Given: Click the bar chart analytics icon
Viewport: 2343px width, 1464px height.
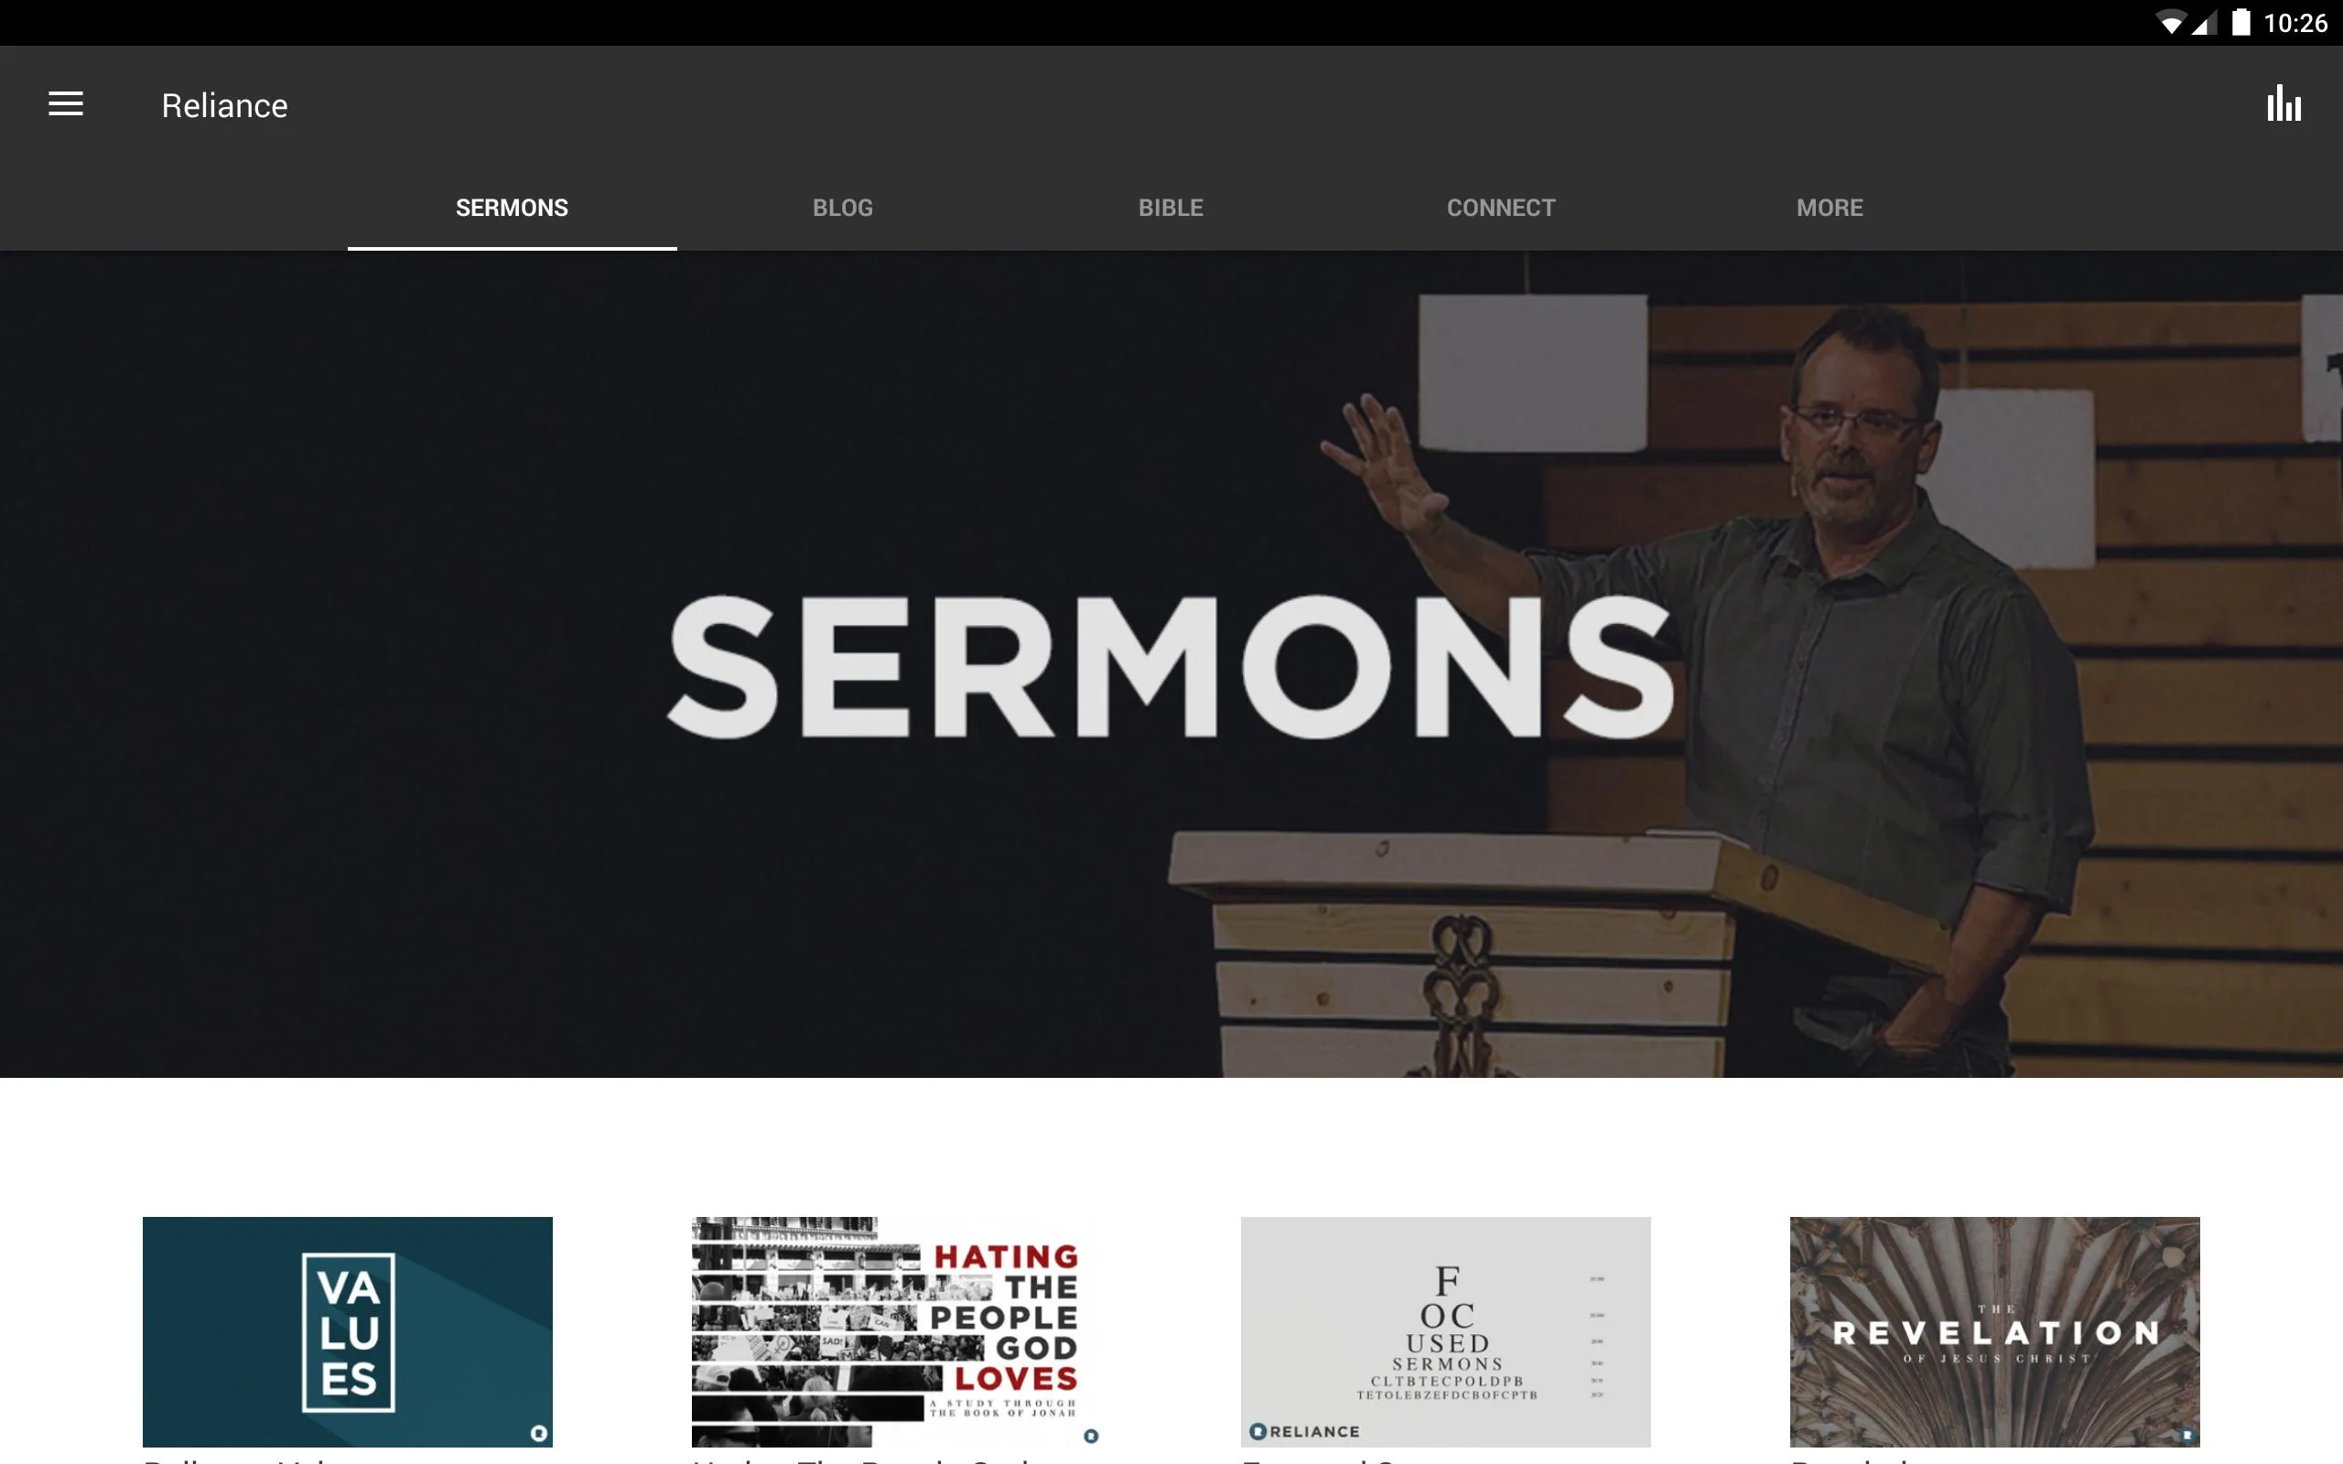Looking at the screenshot, I should point(2285,104).
